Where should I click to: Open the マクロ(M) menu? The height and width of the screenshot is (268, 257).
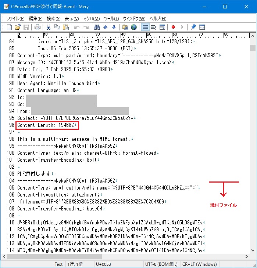point(91,19)
